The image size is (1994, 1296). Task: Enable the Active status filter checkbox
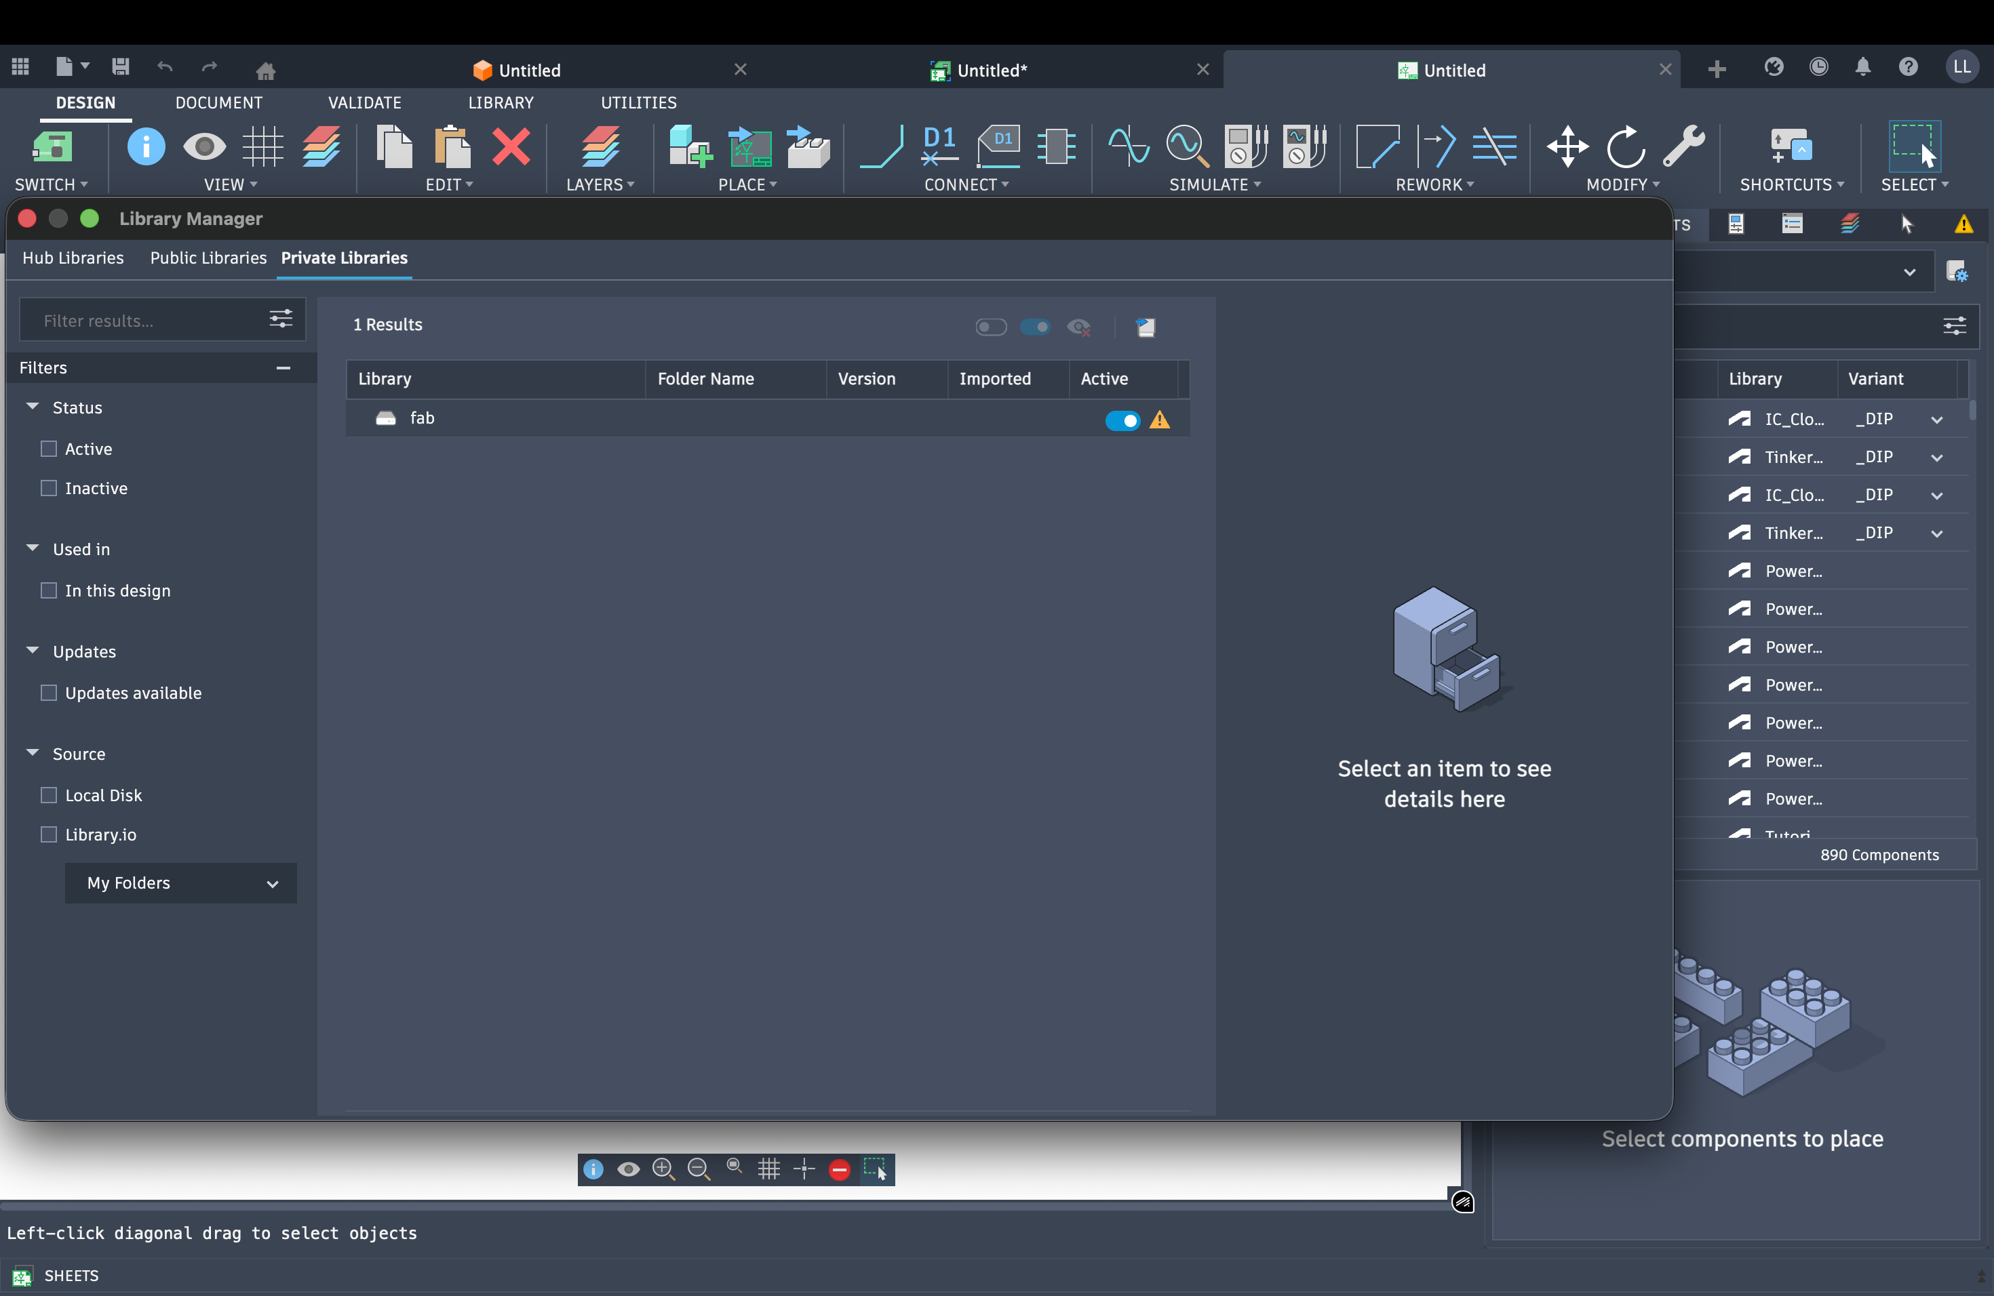49,449
